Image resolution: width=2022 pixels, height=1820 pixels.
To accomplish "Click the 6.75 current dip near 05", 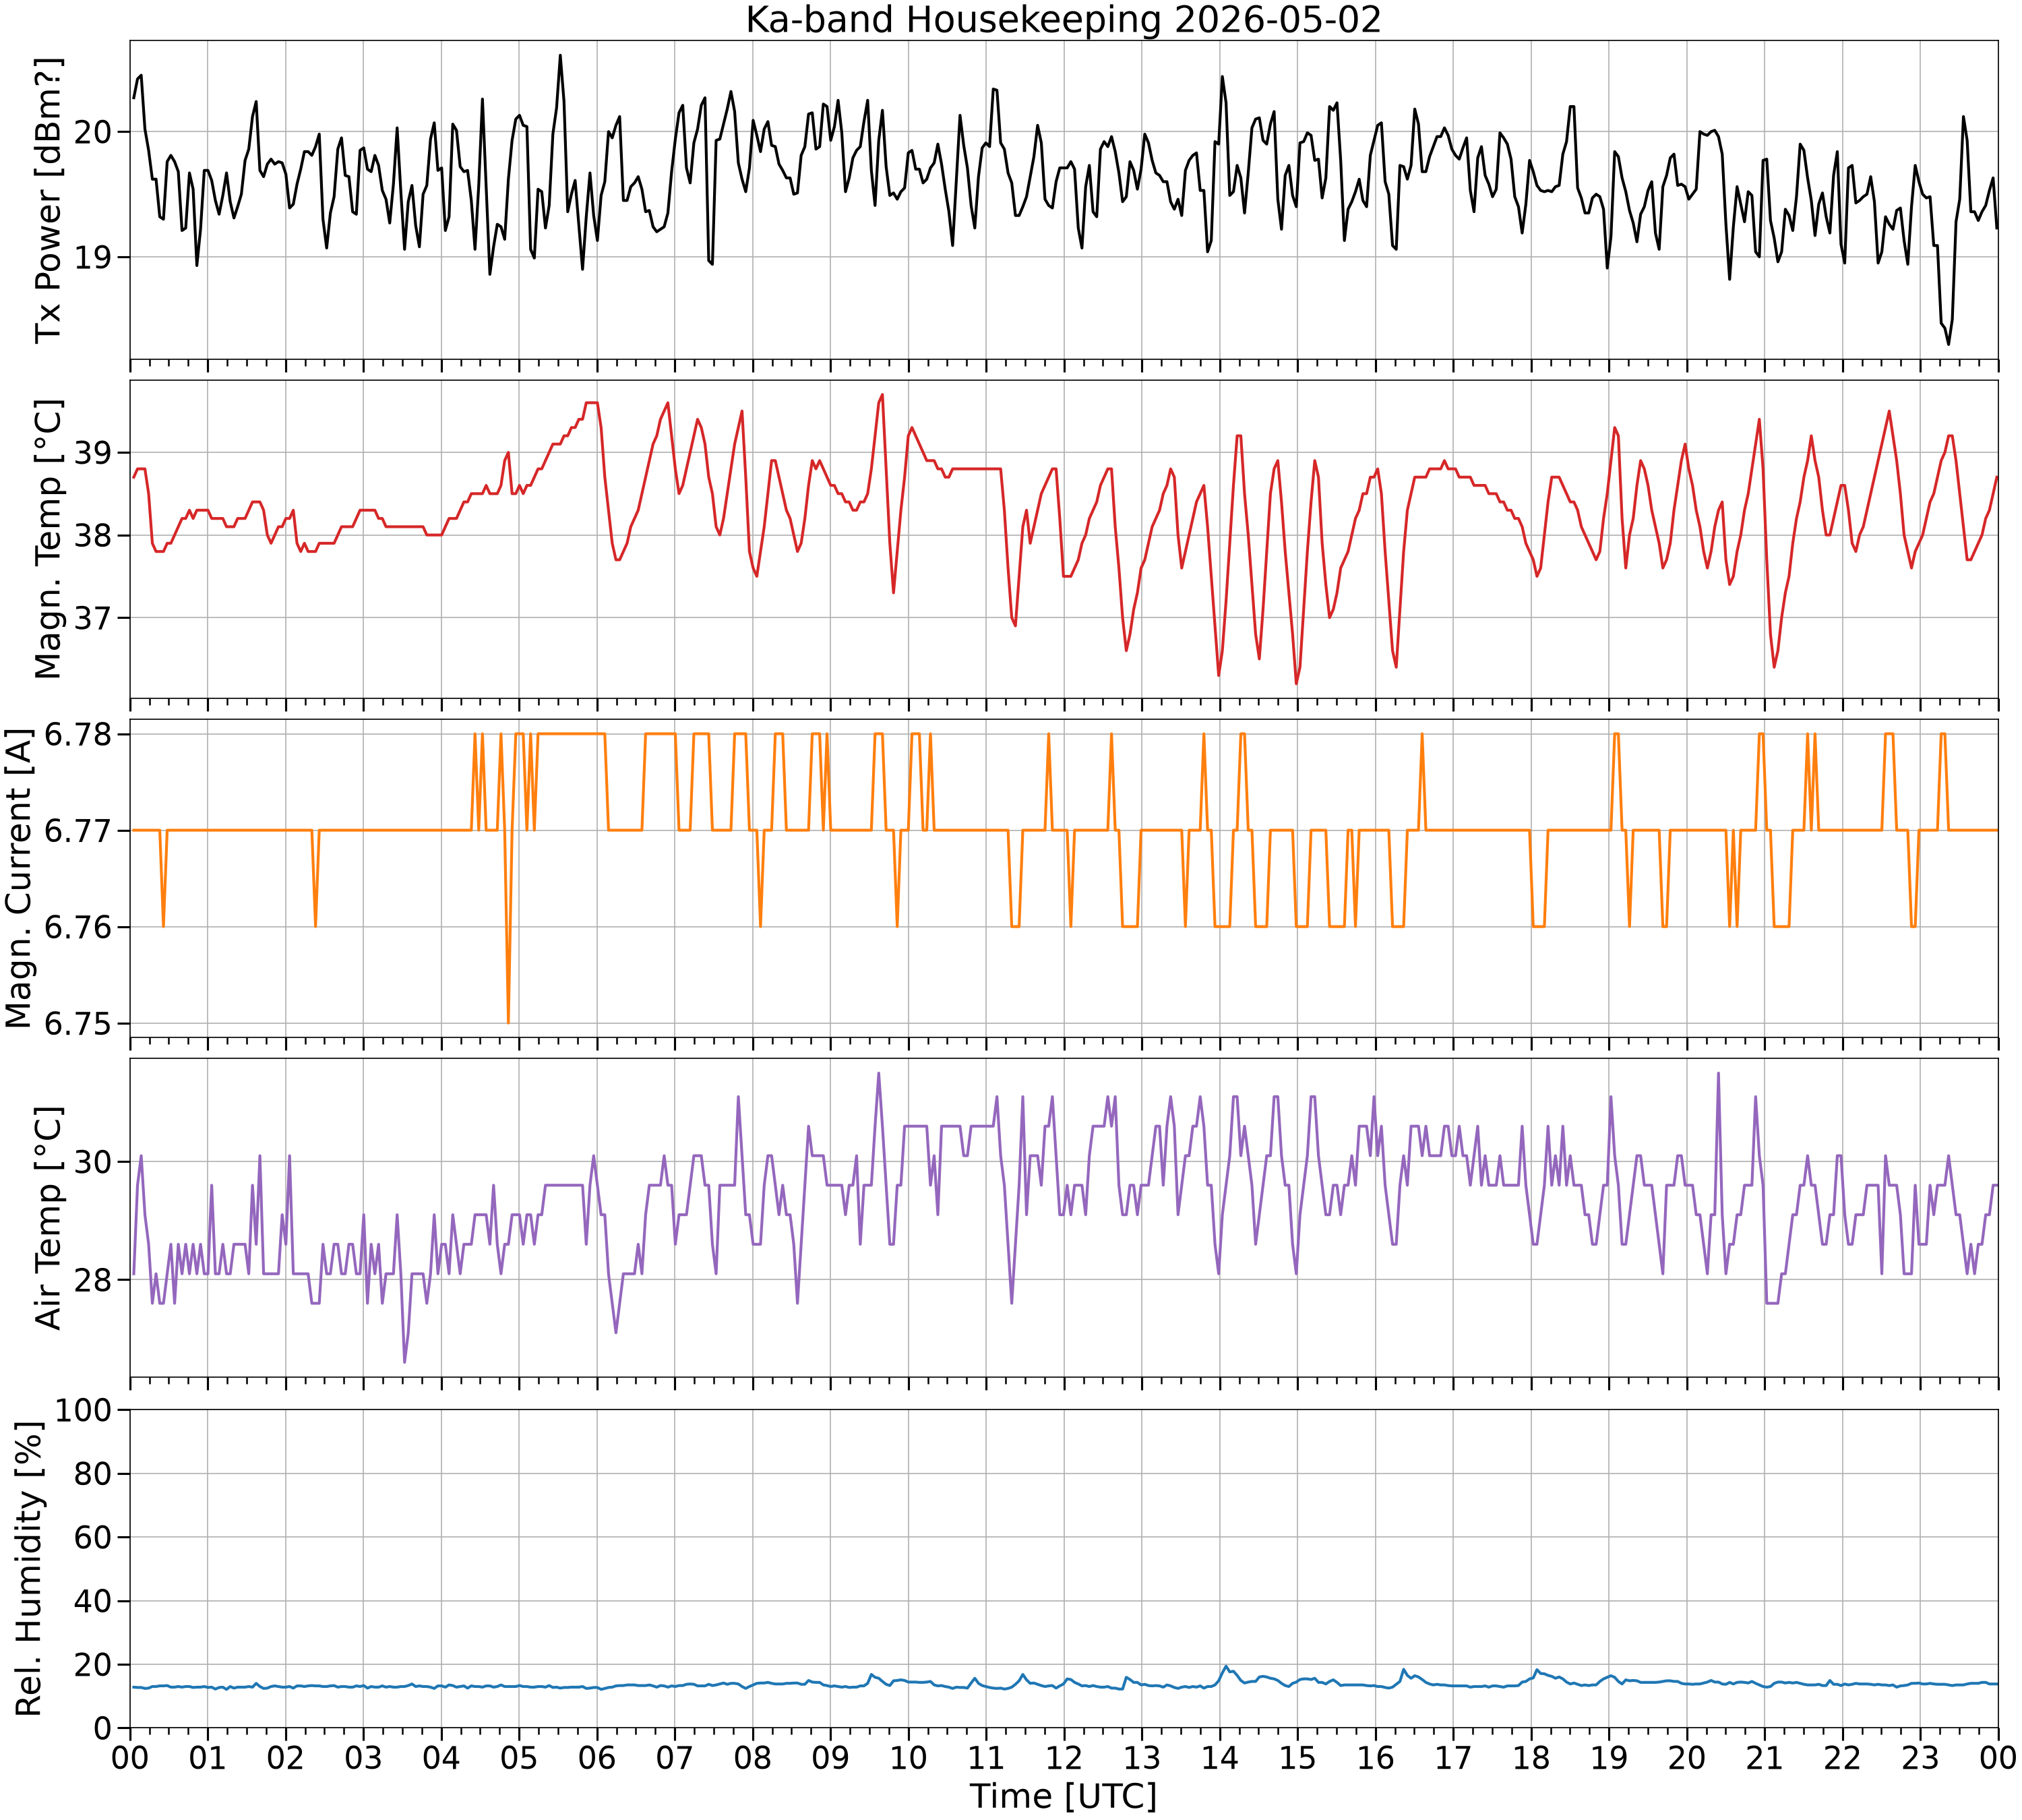I will (x=508, y=1022).
